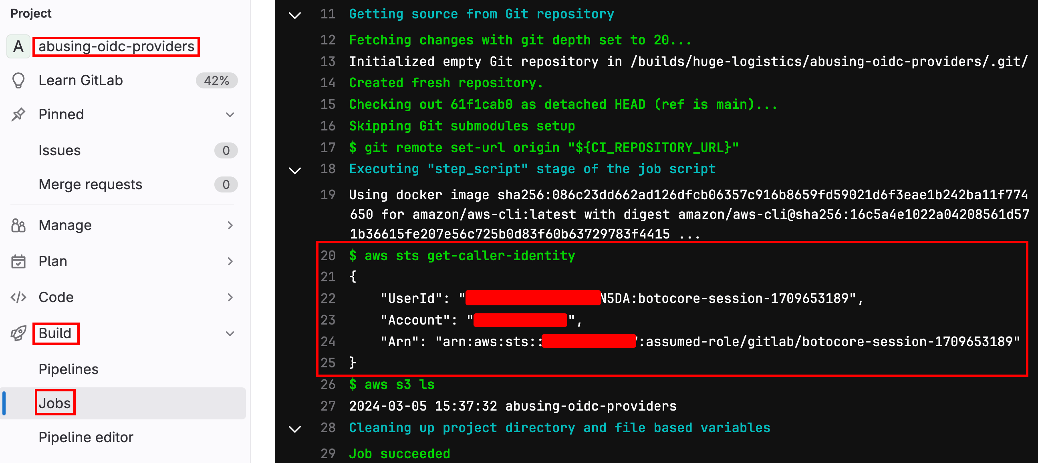Screen dimensions: 1038x463
Task: Collapse the 'Getting source from Git repository' section
Action: (295, 15)
